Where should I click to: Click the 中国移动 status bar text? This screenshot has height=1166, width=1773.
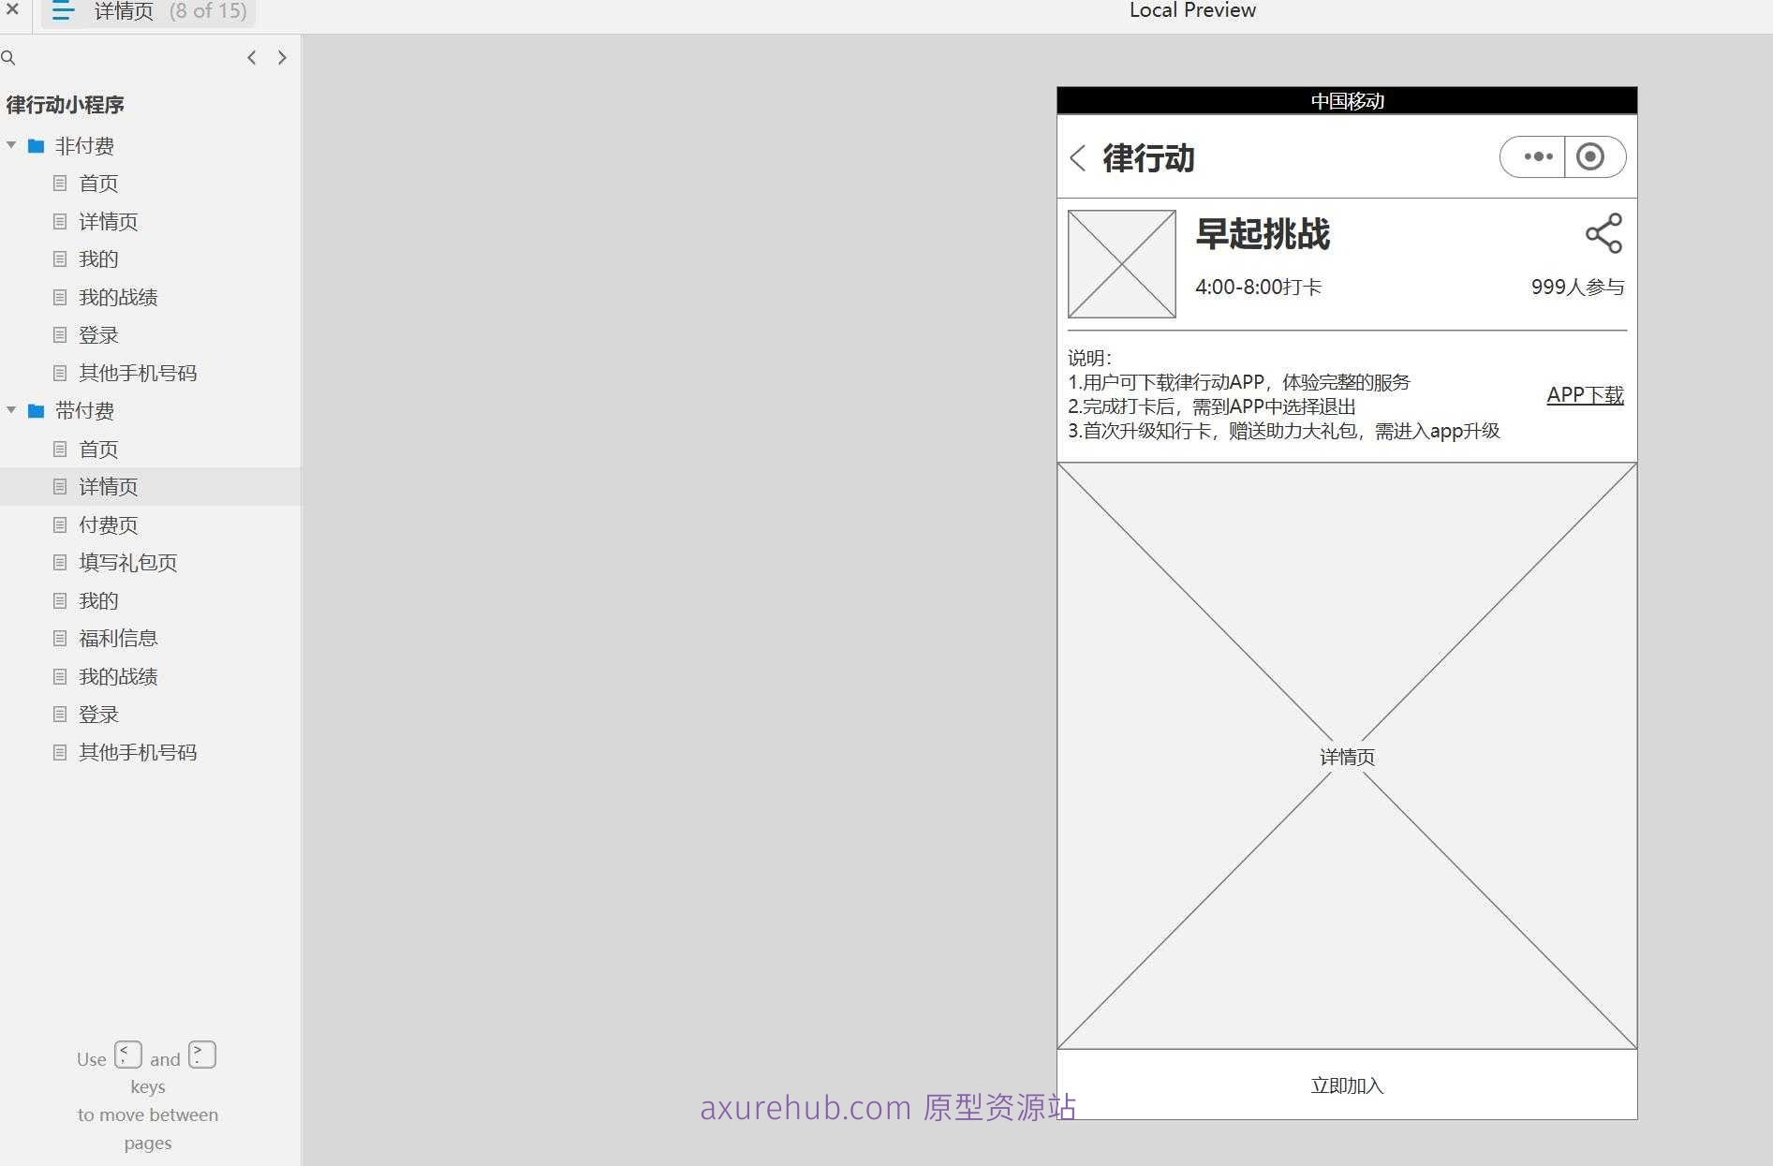click(1347, 101)
